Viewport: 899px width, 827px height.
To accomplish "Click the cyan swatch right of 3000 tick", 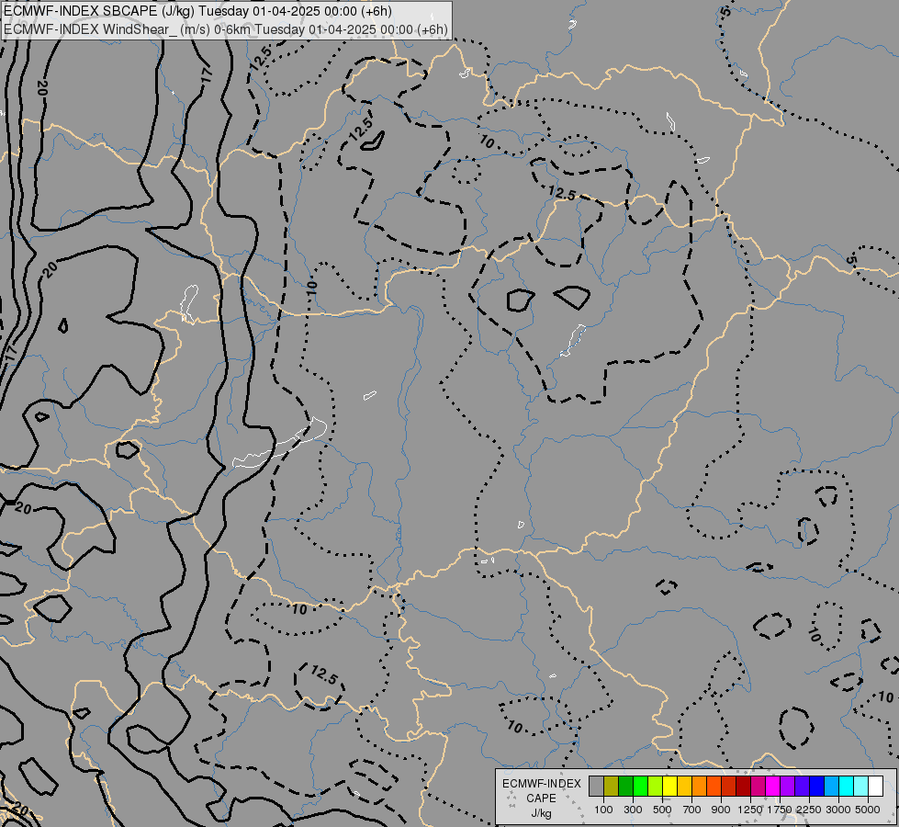I will coord(846,786).
